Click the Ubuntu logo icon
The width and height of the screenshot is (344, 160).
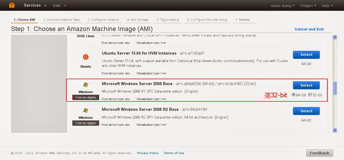(85, 57)
